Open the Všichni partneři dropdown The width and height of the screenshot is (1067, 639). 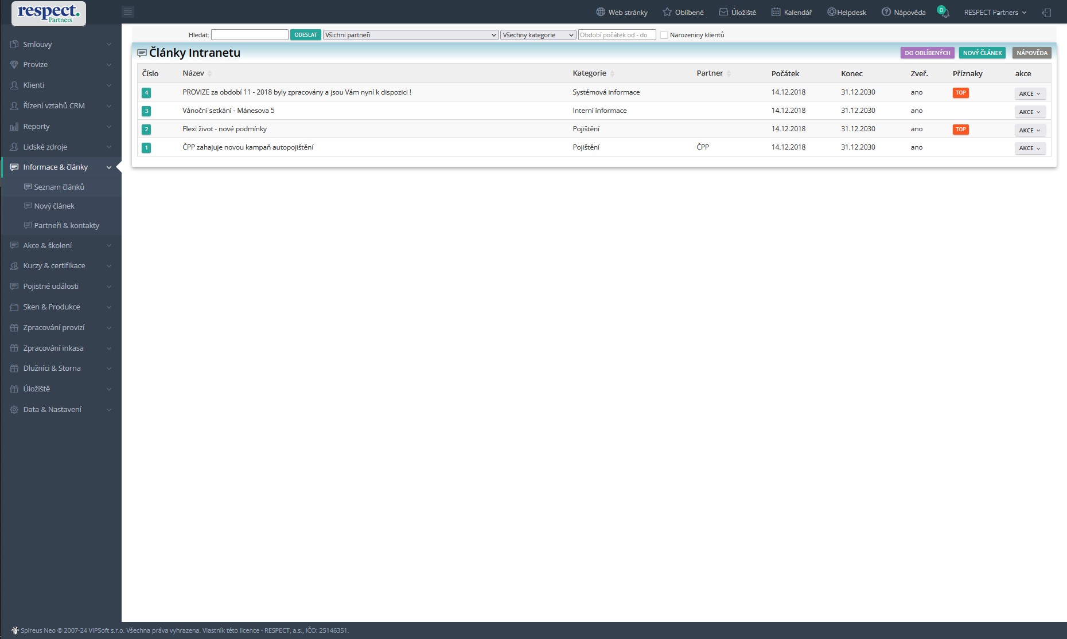pyautogui.click(x=410, y=35)
